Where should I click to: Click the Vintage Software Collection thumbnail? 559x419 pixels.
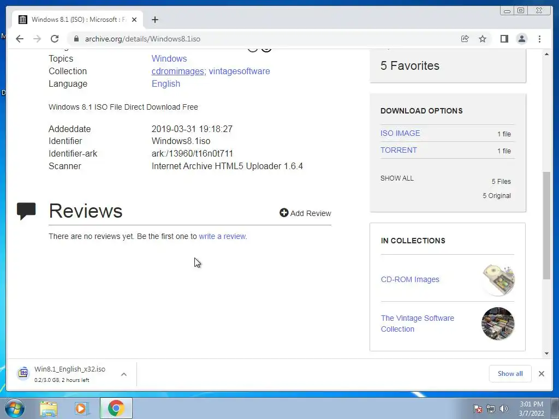pyautogui.click(x=498, y=324)
